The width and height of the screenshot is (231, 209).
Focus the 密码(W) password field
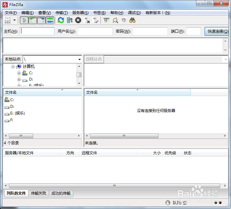click(x=150, y=31)
